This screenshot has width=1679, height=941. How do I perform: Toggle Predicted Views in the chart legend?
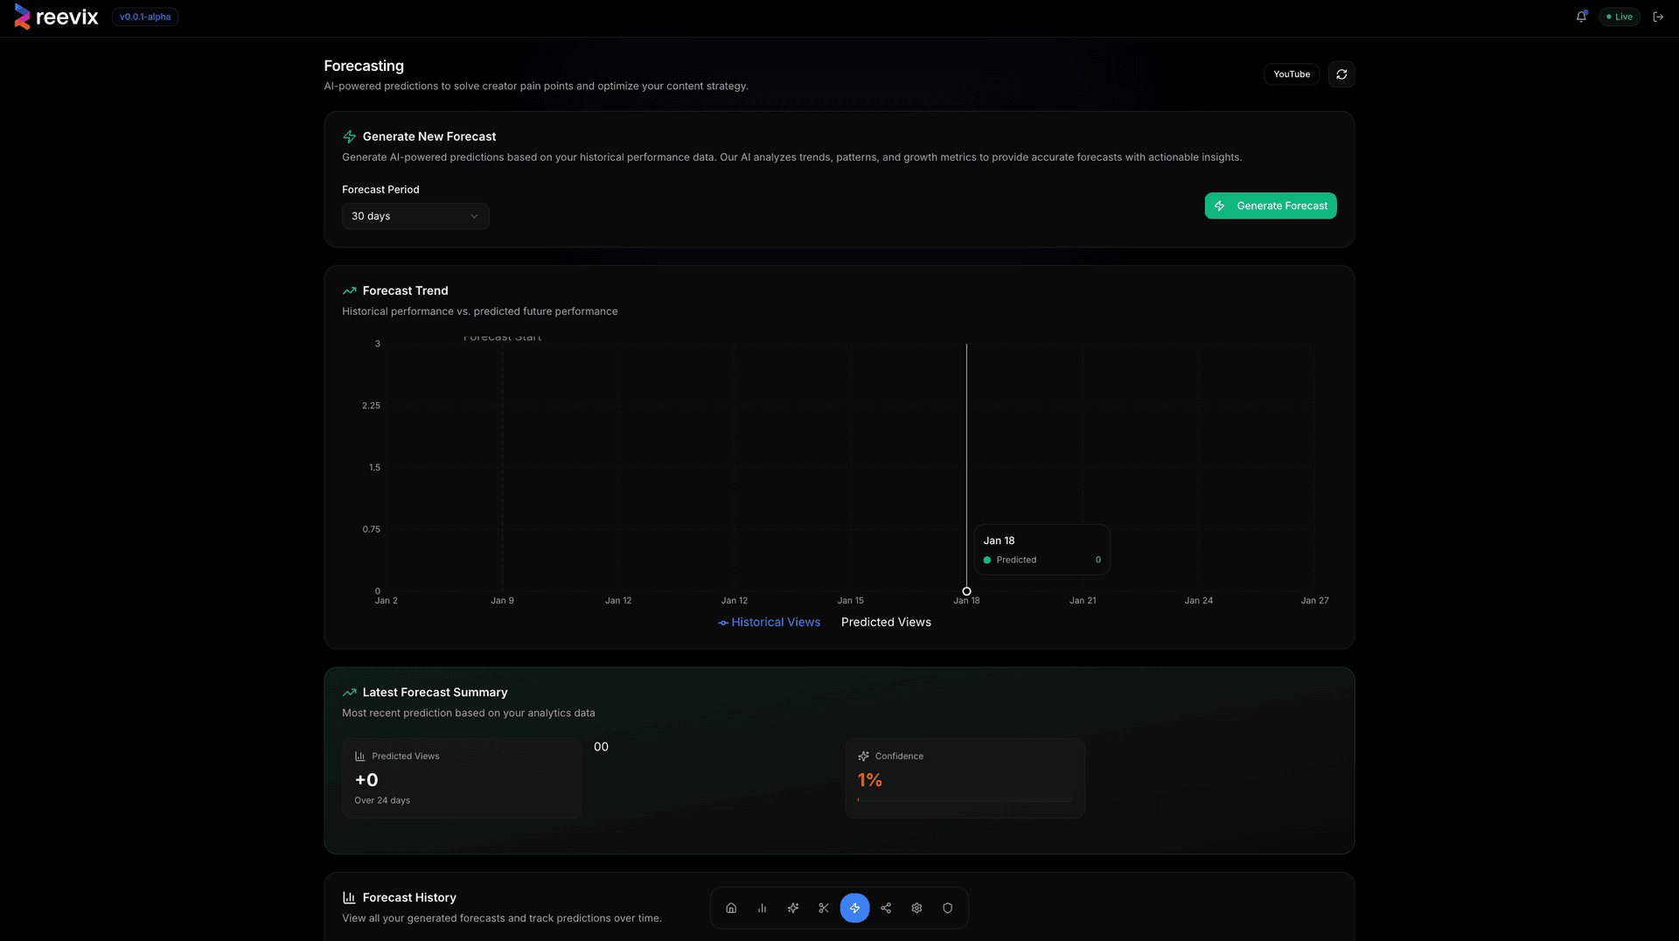(886, 622)
